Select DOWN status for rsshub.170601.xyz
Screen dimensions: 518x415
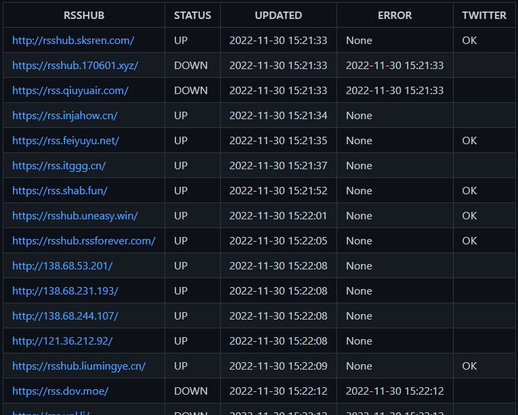point(191,66)
